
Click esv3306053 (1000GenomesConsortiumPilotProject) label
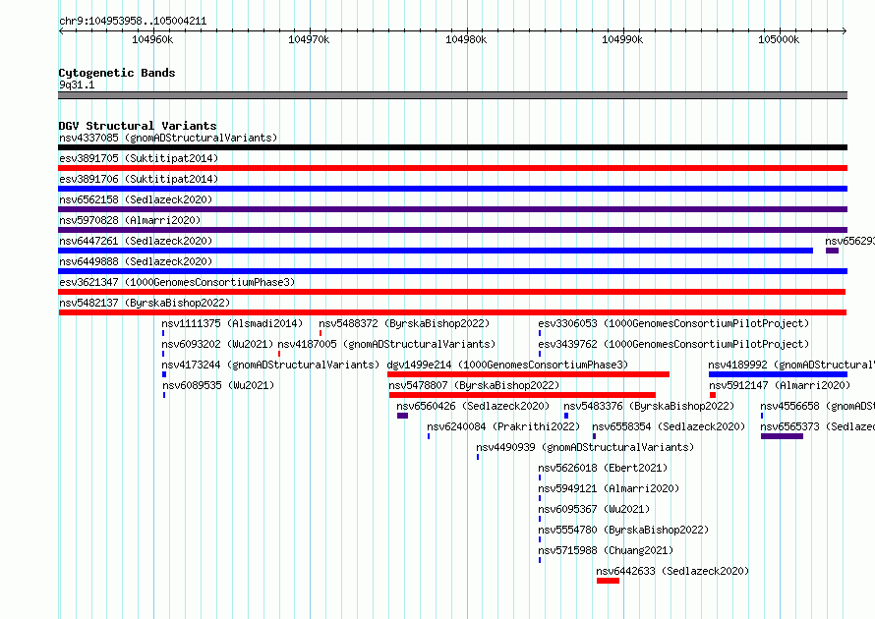click(673, 323)
